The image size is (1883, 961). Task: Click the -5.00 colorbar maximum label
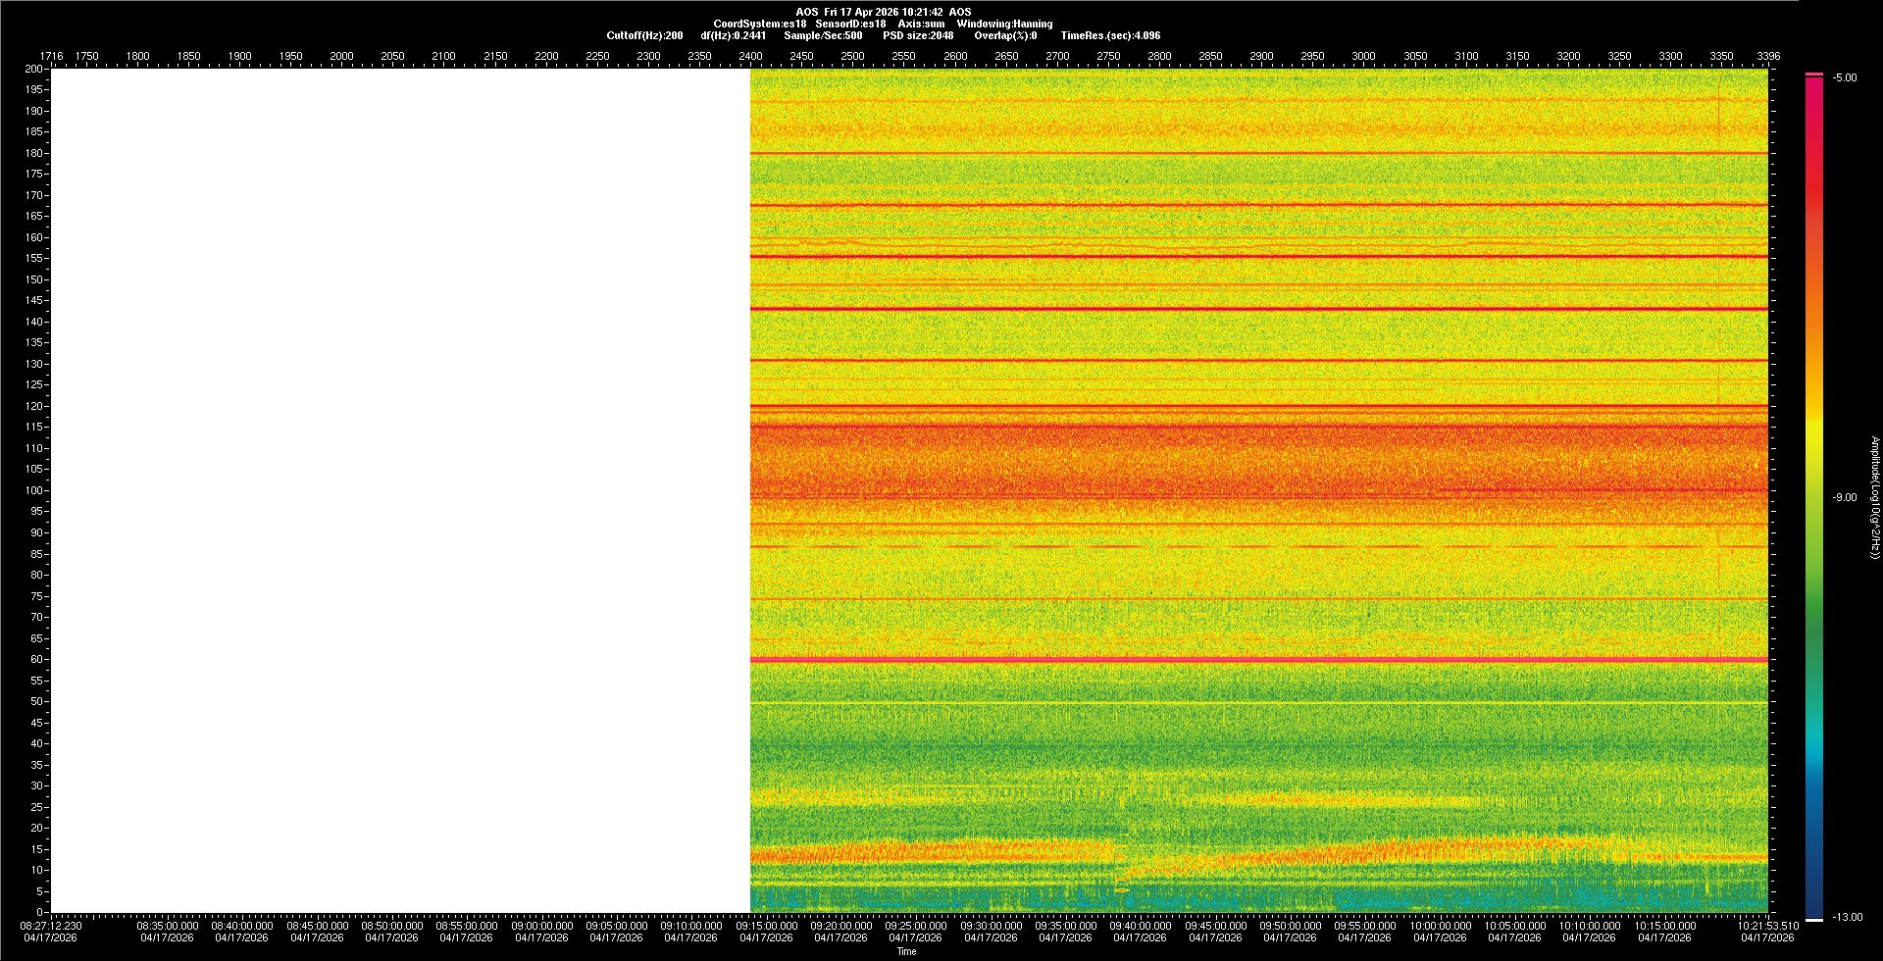(x=1844, y=78)
